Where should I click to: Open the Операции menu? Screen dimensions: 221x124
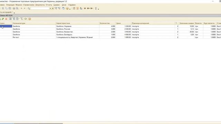[x=10, y=5]
